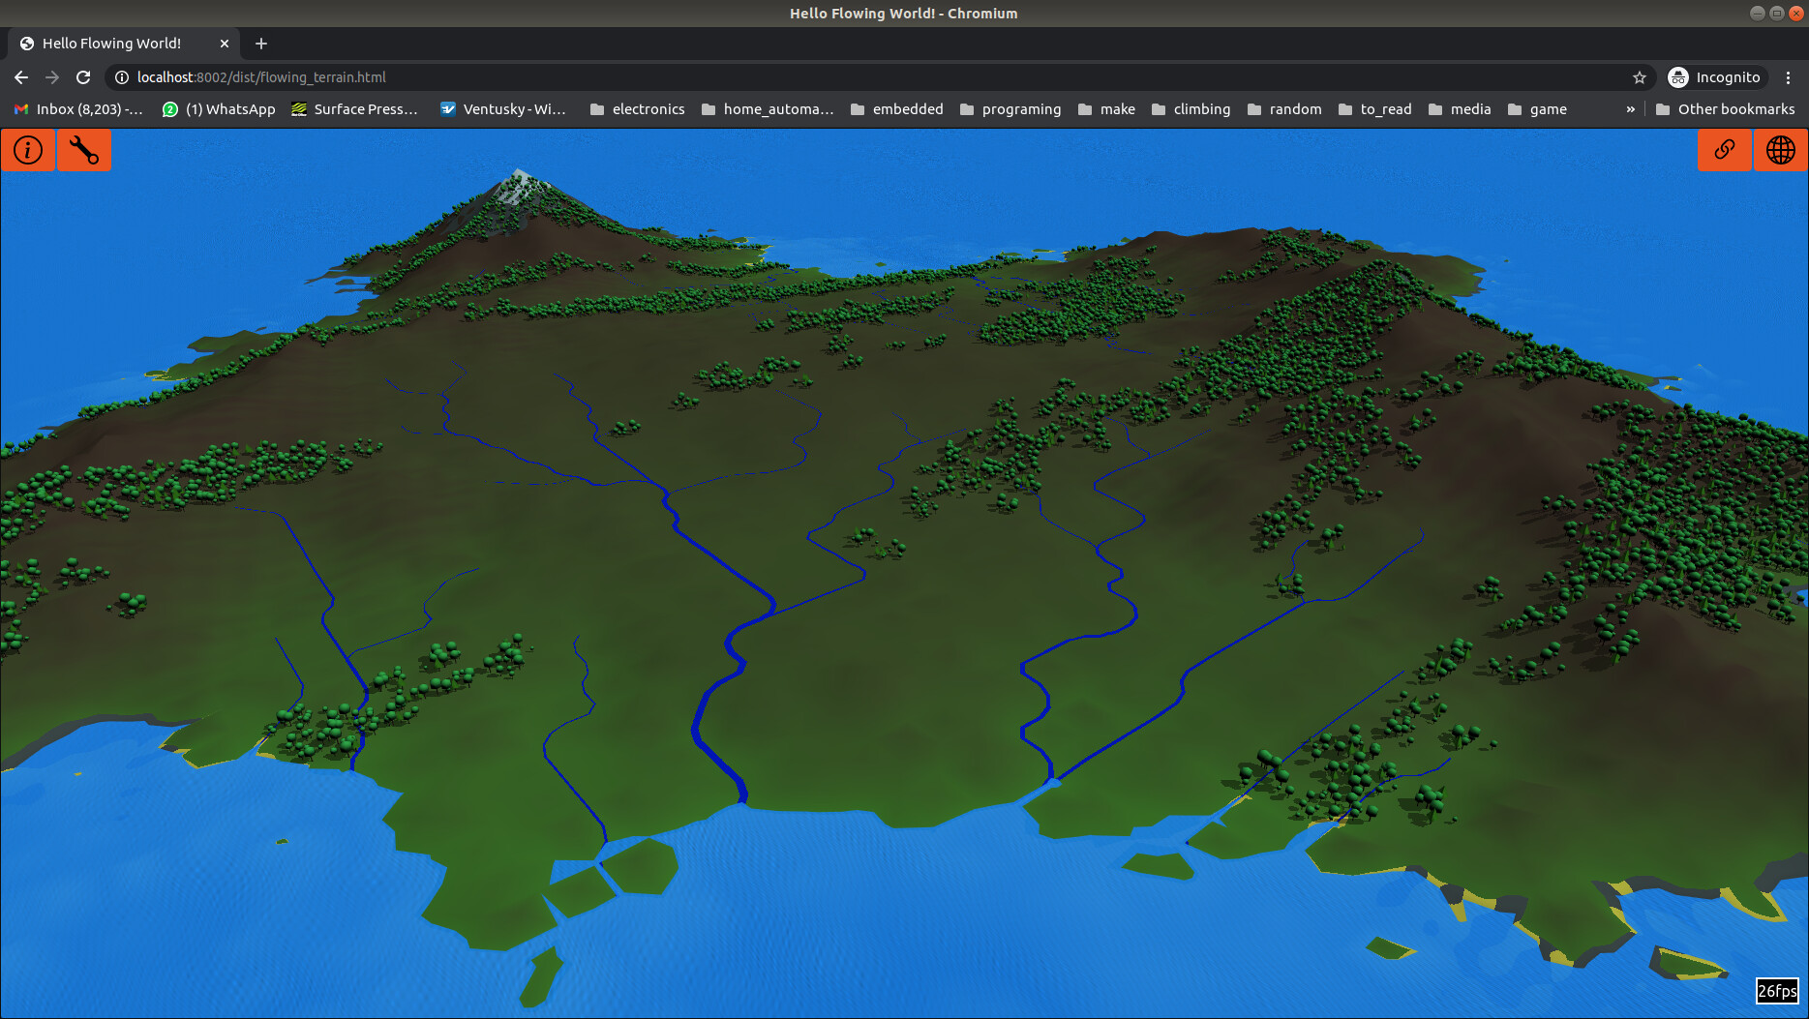The width and height of the screenshot is (1809, 1019).
Task: Expand hidden bookmarks overflow chevron
Action: tap(1630, 109)
